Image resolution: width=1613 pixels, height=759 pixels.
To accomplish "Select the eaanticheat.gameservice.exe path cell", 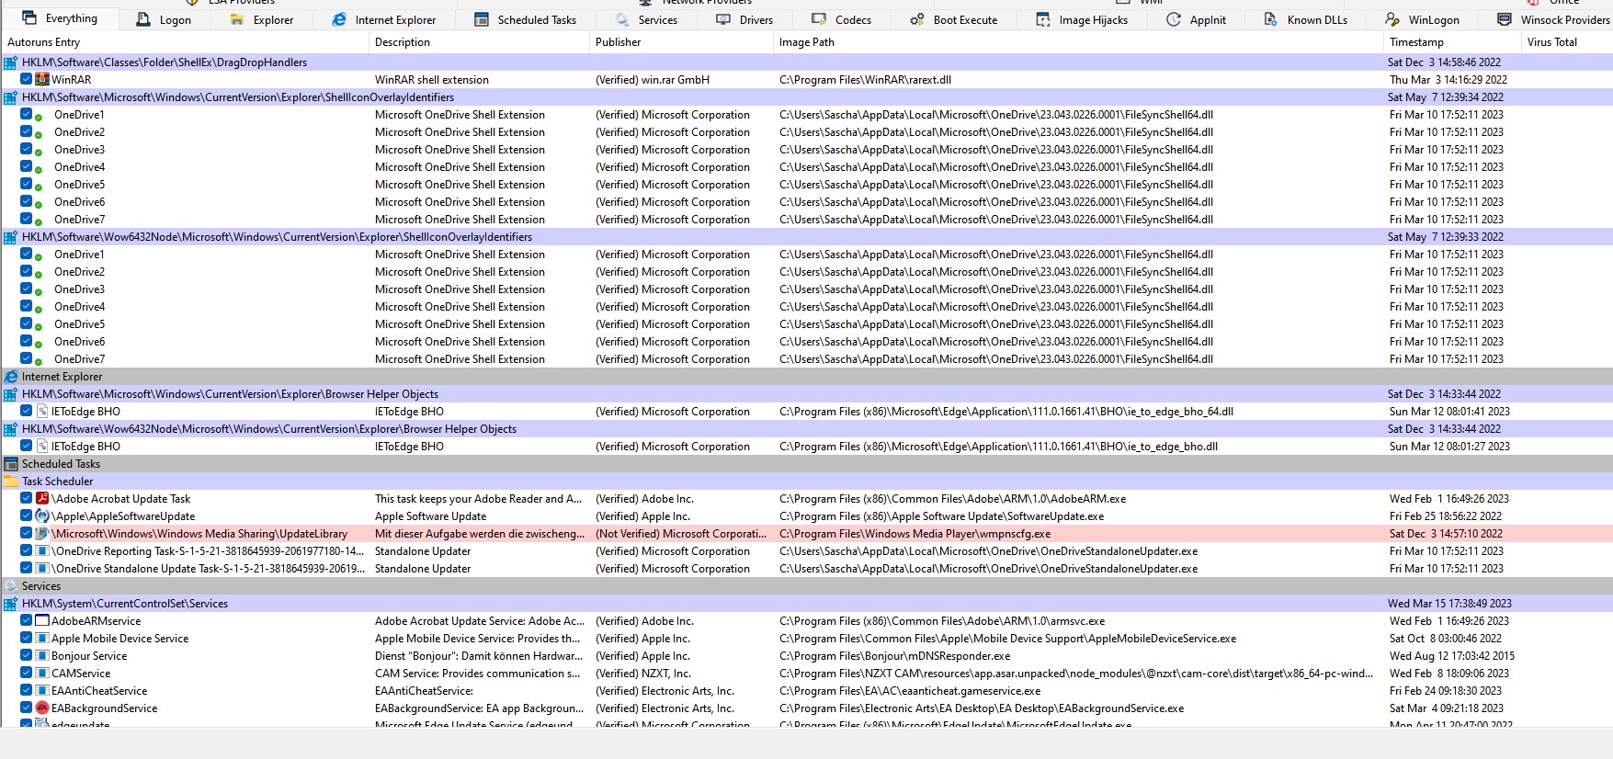I will pos(910,691).
